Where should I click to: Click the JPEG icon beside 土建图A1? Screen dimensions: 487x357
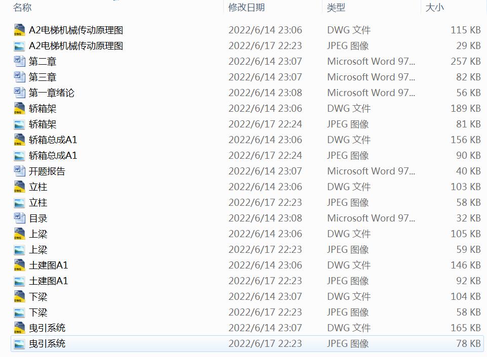(x=19, y=281)
